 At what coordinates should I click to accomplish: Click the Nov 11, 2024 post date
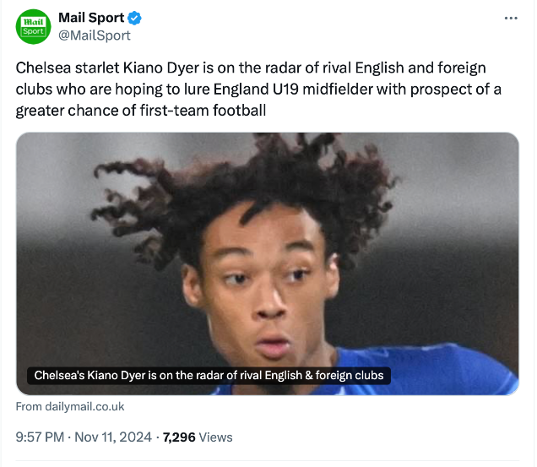[112, 437]
